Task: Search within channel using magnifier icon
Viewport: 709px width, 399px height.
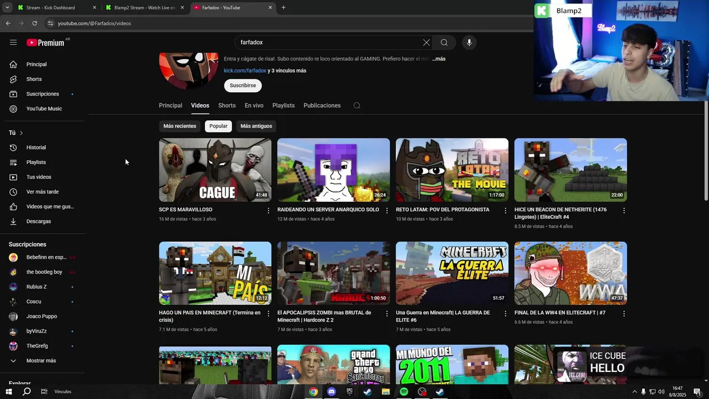Action: 357,105
